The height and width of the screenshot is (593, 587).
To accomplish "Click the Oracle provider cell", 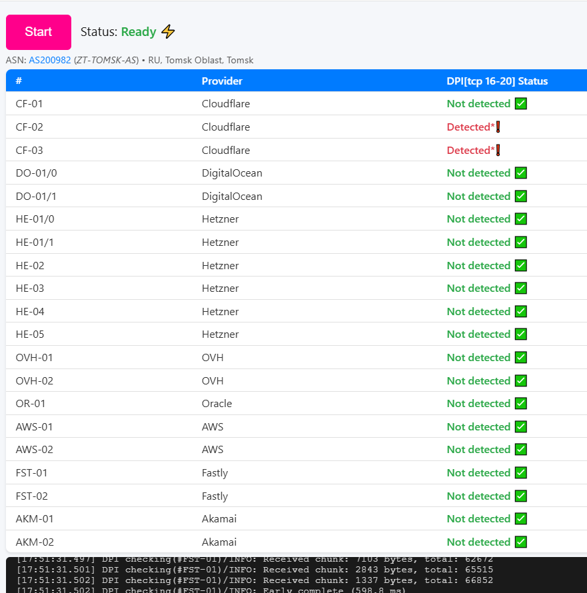I will pyautogui.click(x=217, y=404).
